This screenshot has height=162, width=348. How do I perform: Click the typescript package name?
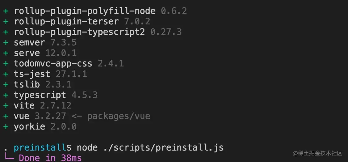coord(40,95)
